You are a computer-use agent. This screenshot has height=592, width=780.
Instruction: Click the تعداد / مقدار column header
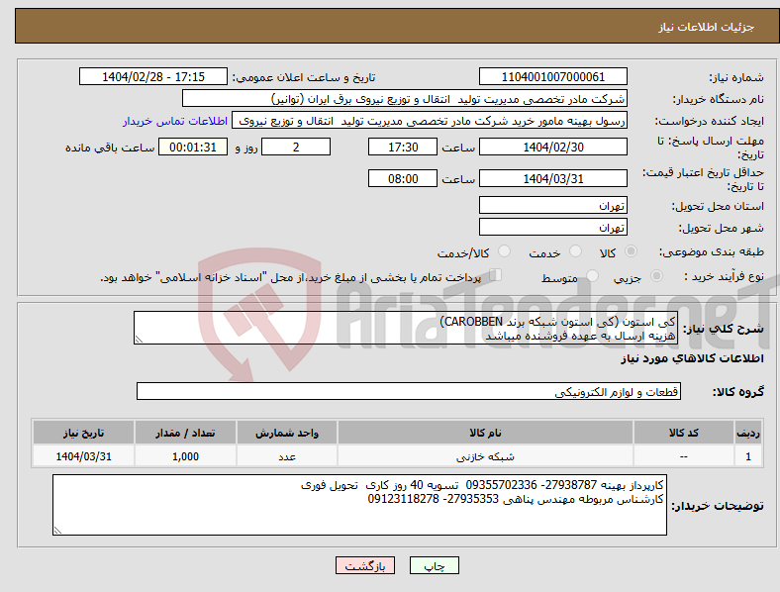[185, 433]
